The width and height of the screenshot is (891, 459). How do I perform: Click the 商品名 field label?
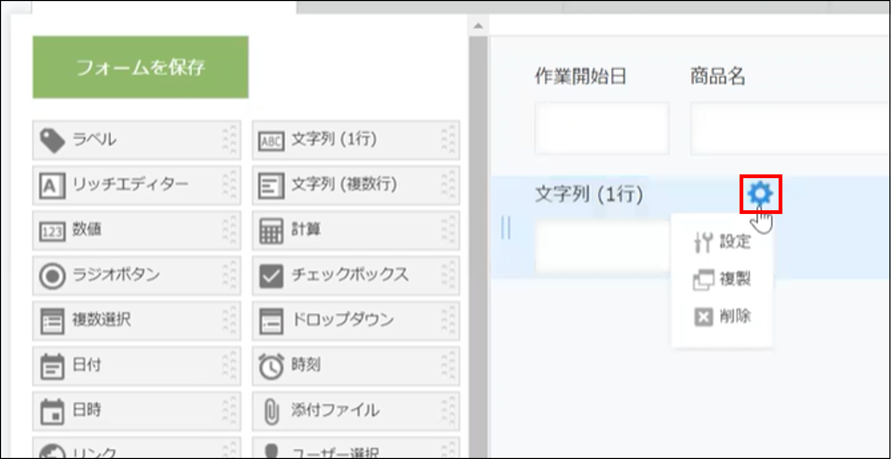point(718,76)
